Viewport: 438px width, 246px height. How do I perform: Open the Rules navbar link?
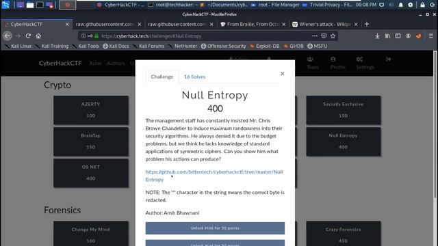click(96, 64)
